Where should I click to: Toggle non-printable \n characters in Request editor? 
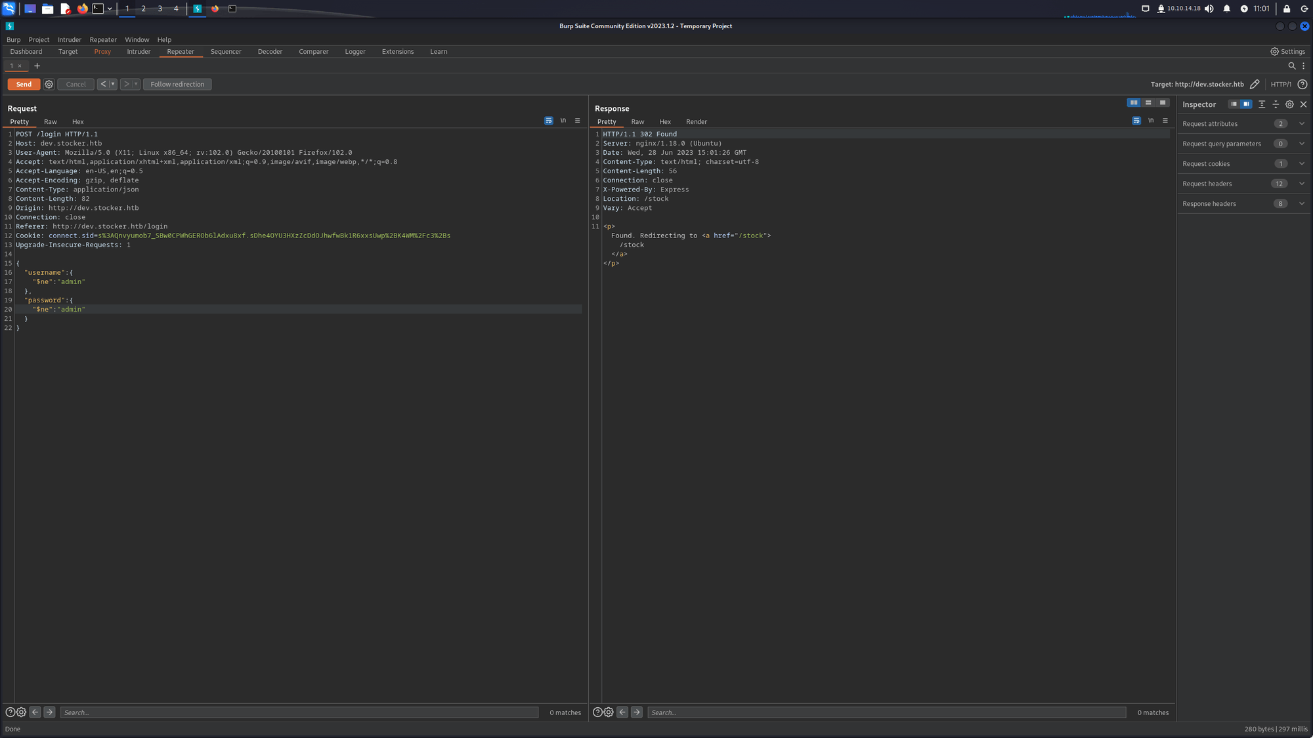(x=563, y=121)
